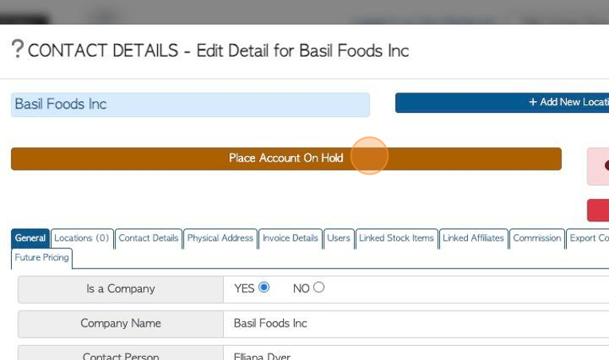609x360 pixels.
Task: Select NO for Is a Company
Action: tap(319, 288)
